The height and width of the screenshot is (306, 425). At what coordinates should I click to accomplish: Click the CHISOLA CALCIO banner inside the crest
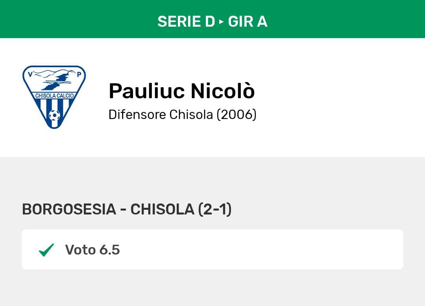pyautogui.click(x=54, y=95)
